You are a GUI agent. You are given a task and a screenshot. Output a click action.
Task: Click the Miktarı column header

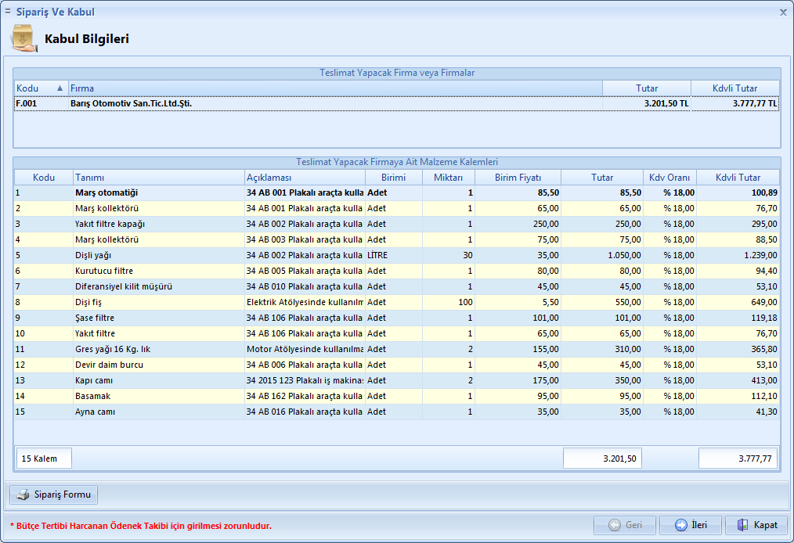(x=448, y=178)
